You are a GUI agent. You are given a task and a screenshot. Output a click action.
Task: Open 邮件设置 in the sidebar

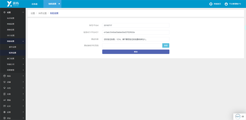pos(13,47)
